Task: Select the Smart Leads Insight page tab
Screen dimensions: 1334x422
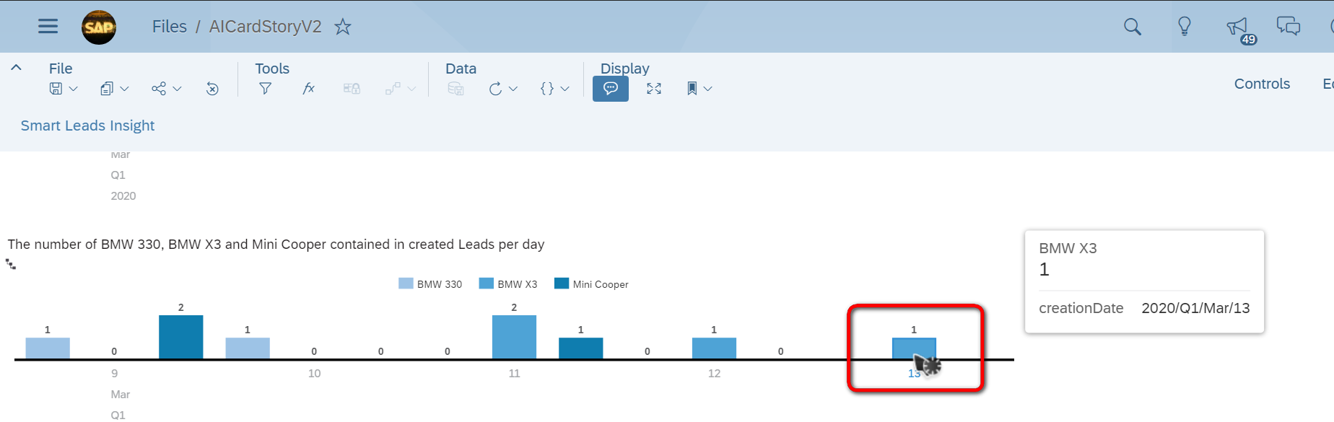Action: (x=87, y=126)
